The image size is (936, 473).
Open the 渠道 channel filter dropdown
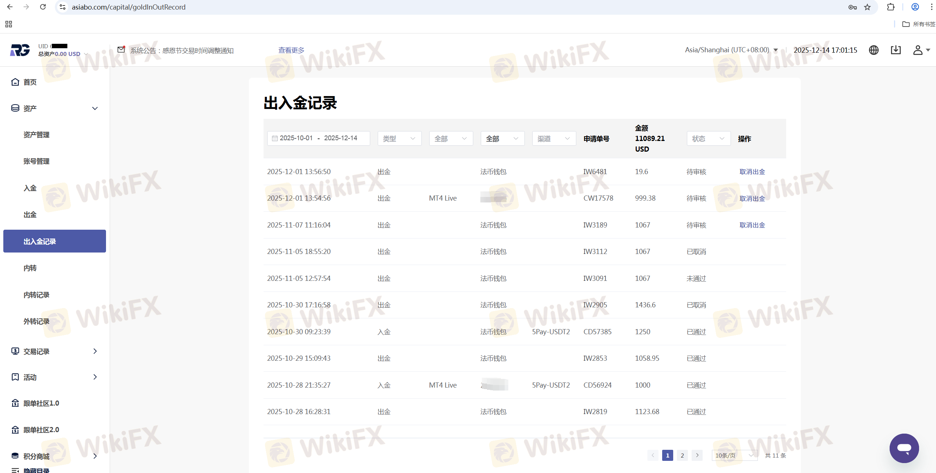tap(554, 139)
